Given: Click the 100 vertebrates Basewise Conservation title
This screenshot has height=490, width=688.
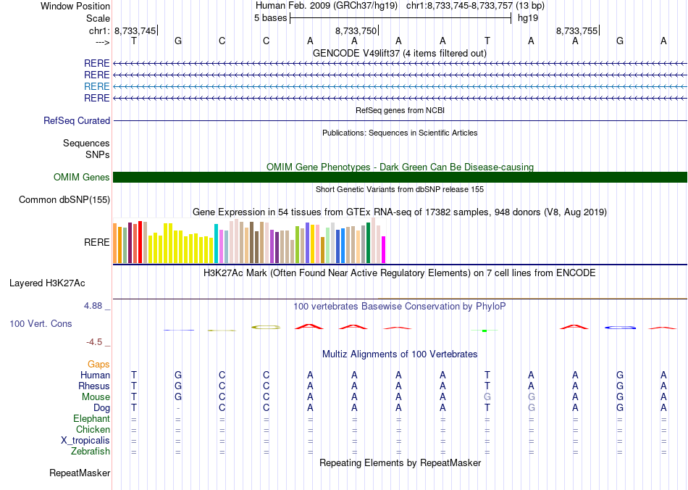Looking at the screenshot, I should pyautogui.click(x=399, y=307).
